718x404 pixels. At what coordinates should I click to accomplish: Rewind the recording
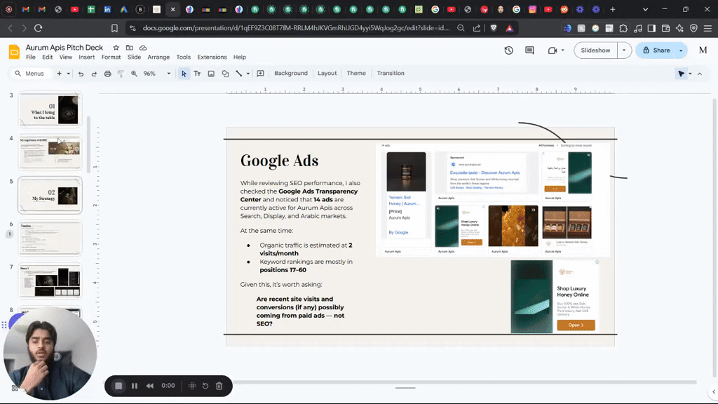(150, 386)
